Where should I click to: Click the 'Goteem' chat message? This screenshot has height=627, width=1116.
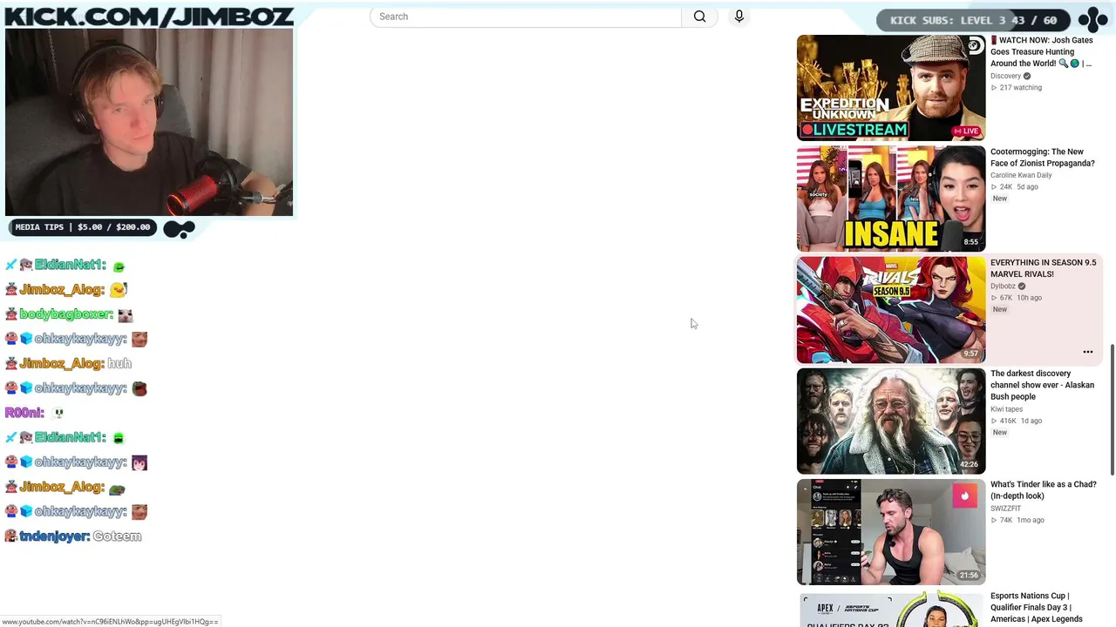117,536
